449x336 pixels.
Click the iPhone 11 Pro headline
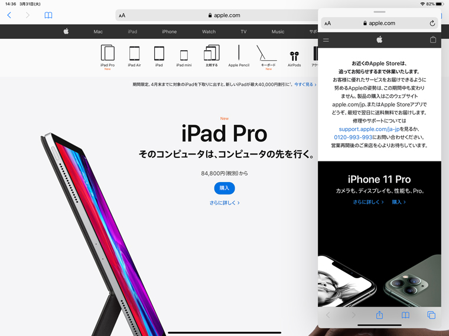[x=379, y=179]
